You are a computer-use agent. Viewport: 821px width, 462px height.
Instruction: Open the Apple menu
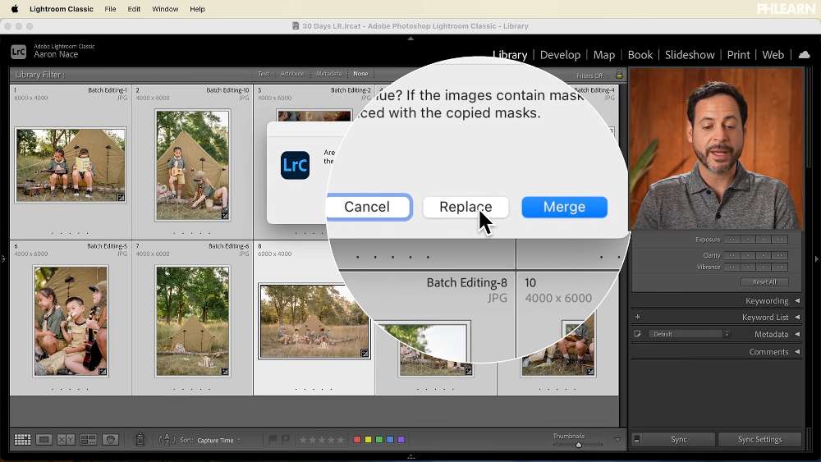[x=15, y=9]
